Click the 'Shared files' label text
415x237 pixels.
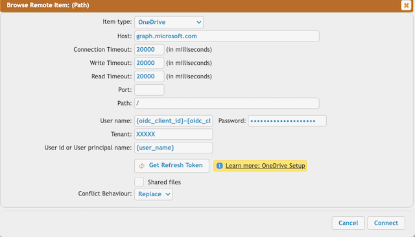[x=164, y=183]
